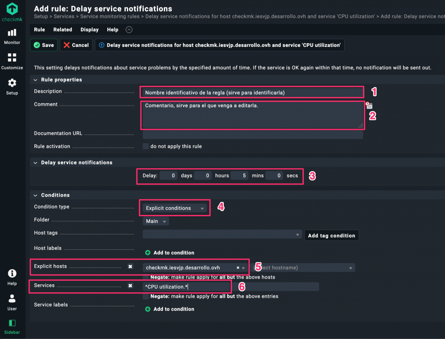Open the Display menu

[x=90, y=30]
